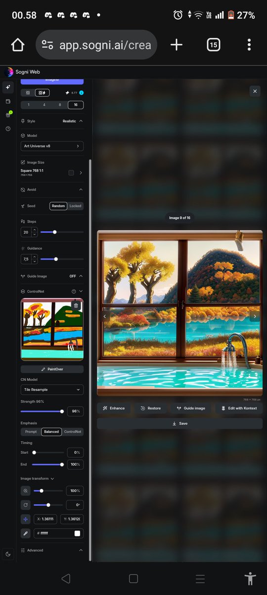The image size is (267, 595).
Task: Set seed to Random
Action: tap(58, 206)
